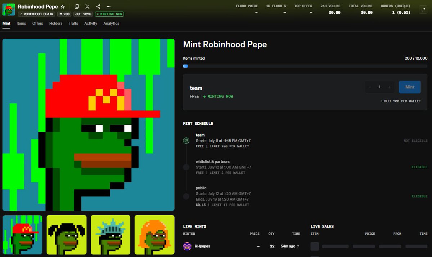Favorite the collection with the star icon
Viewport: 432px width, 257px height.
tap(63, 7)
